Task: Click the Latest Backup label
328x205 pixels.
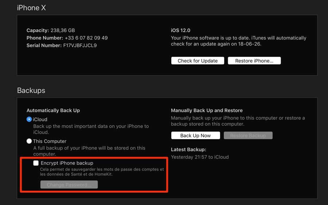Action: [x=188, y=149]
